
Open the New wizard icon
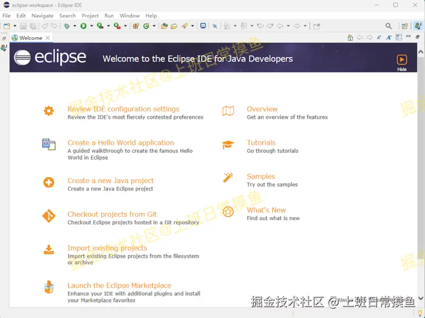coord(7,25)
